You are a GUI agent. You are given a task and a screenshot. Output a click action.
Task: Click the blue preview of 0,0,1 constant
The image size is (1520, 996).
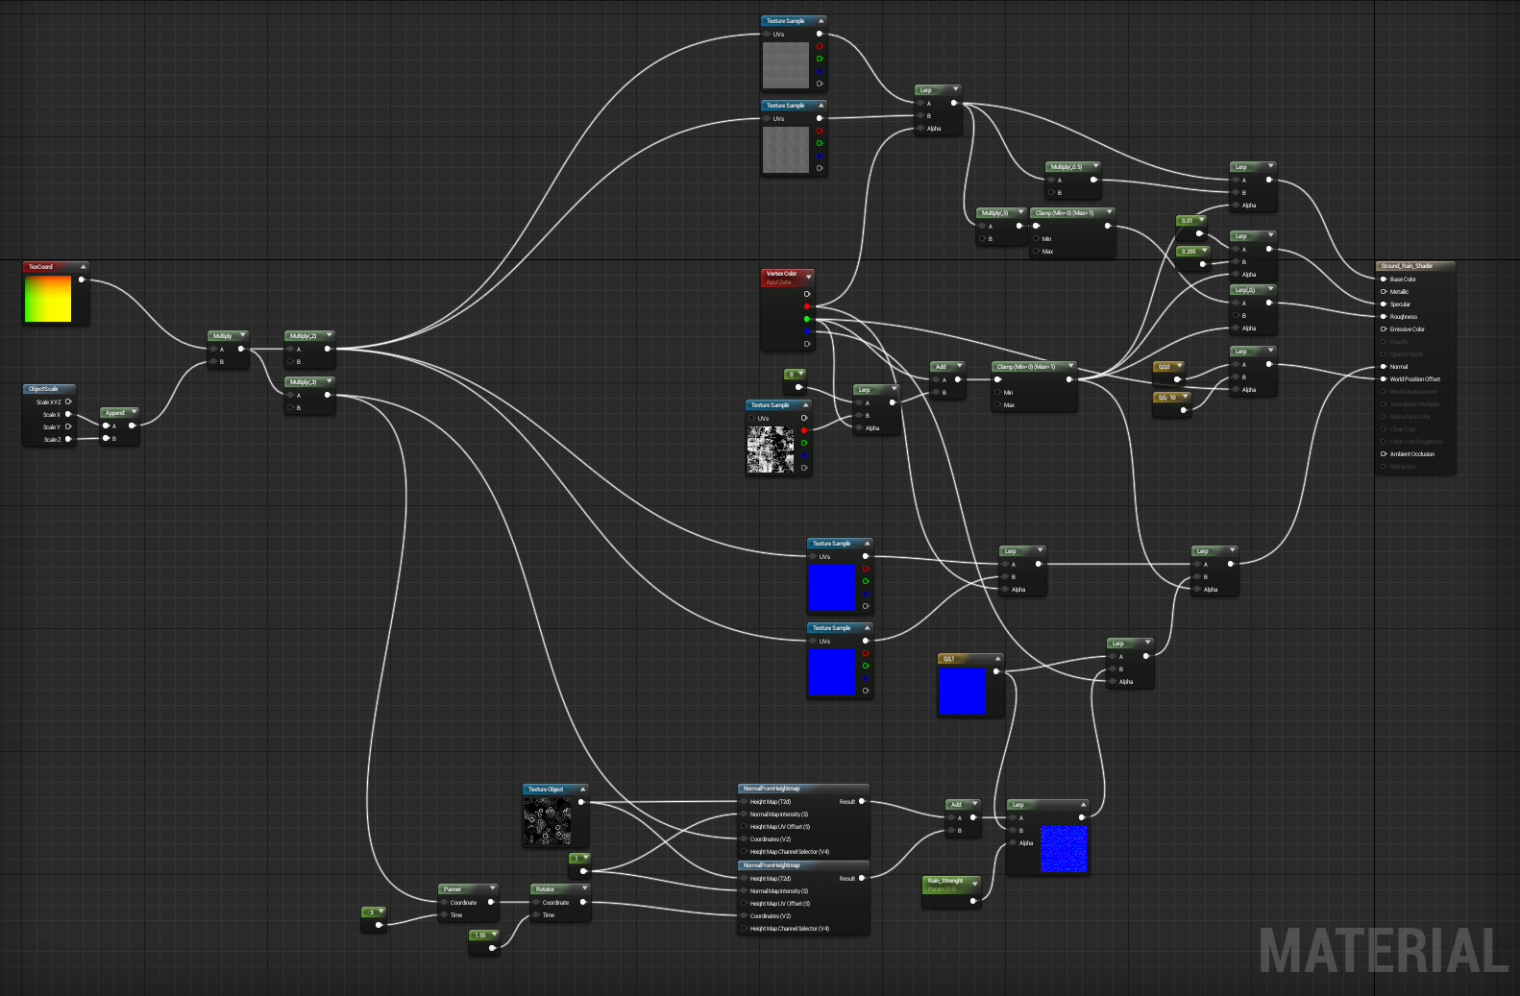tap(962, 691)
